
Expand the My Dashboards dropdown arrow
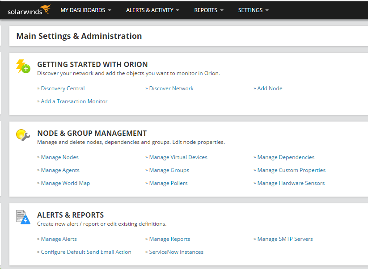(110, 10)
